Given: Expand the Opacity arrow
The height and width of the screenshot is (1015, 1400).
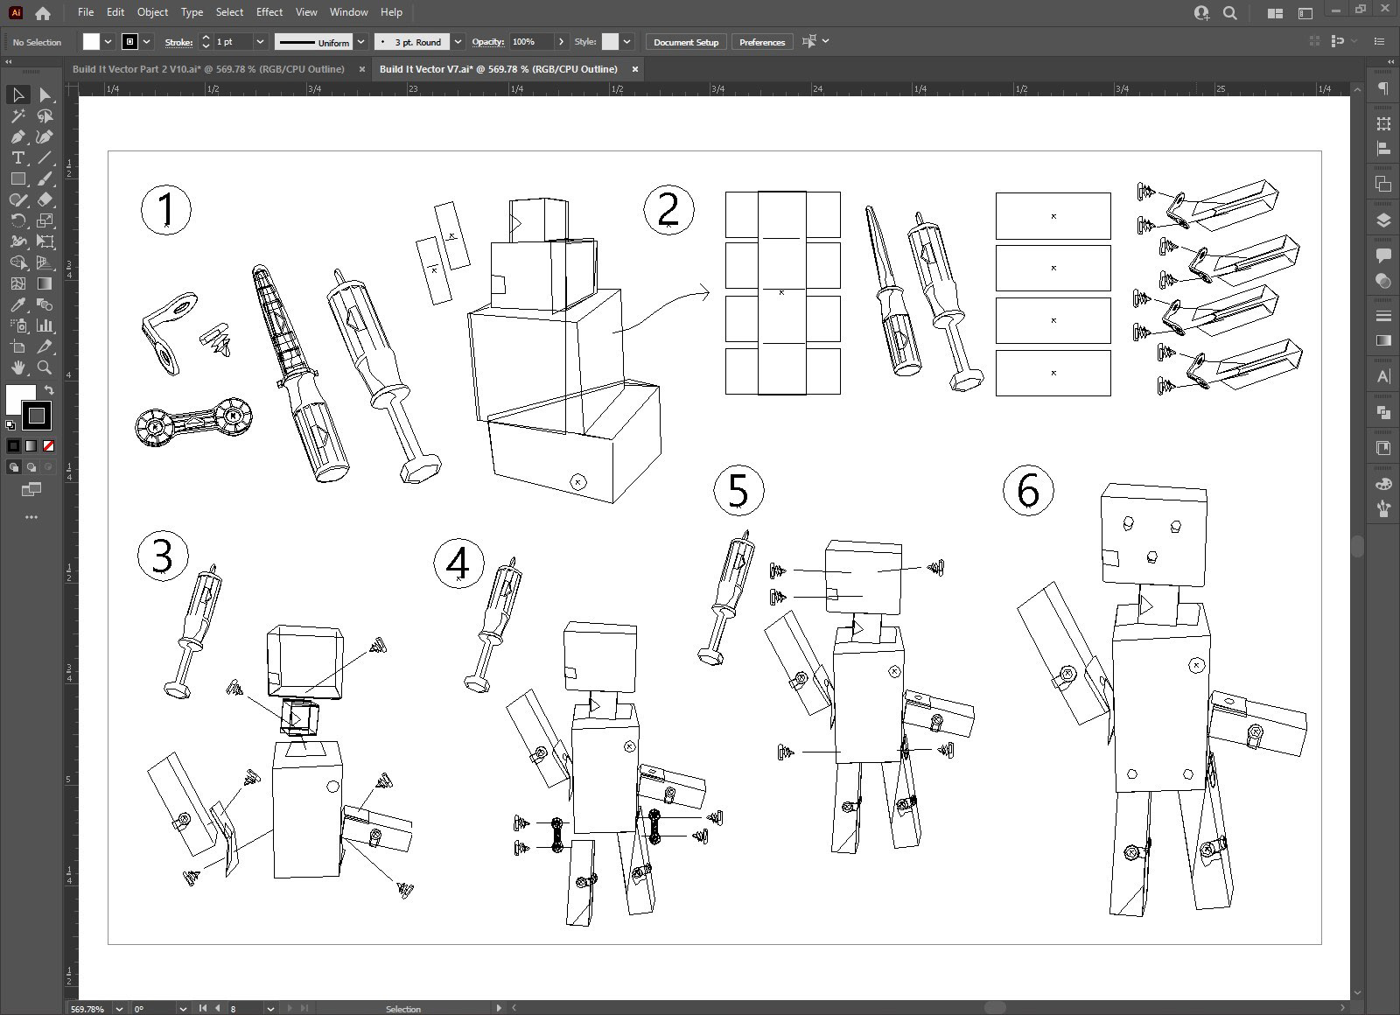Looking at the screenshot, I should (x=561, y=42).
